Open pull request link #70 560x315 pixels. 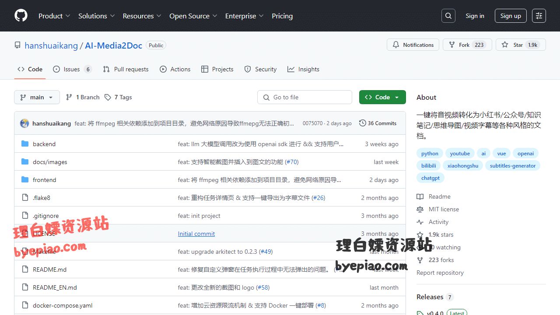[x=292, y=162]
